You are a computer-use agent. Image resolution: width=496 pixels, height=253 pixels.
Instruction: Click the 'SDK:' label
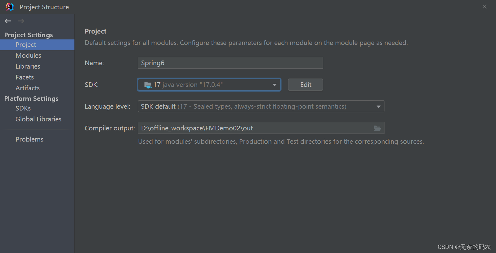pos(92,85)
